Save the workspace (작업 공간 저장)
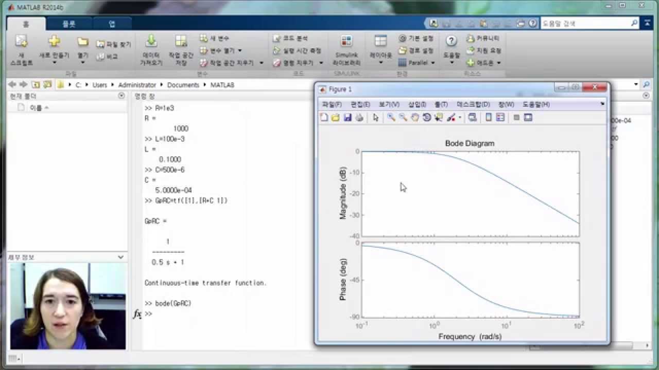 pos(181,50)
